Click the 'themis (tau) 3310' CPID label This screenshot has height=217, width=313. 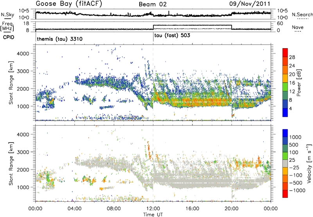60,39
